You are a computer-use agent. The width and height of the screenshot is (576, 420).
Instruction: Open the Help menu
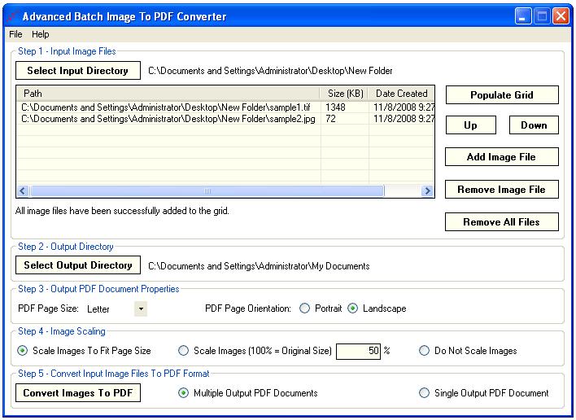41,34
